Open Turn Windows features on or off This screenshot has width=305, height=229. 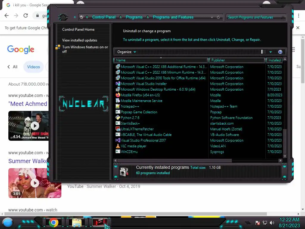(85, 49)
